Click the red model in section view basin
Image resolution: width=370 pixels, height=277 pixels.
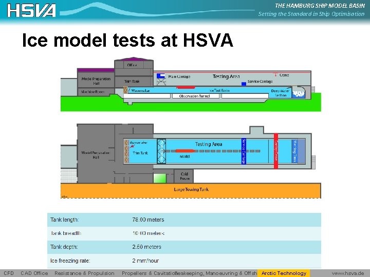pyautogui.click(x=186, y=87)
